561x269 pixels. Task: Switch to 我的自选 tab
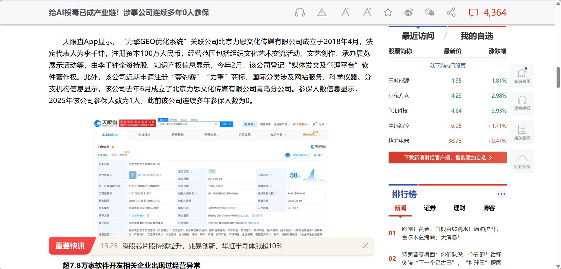(477, 36)
